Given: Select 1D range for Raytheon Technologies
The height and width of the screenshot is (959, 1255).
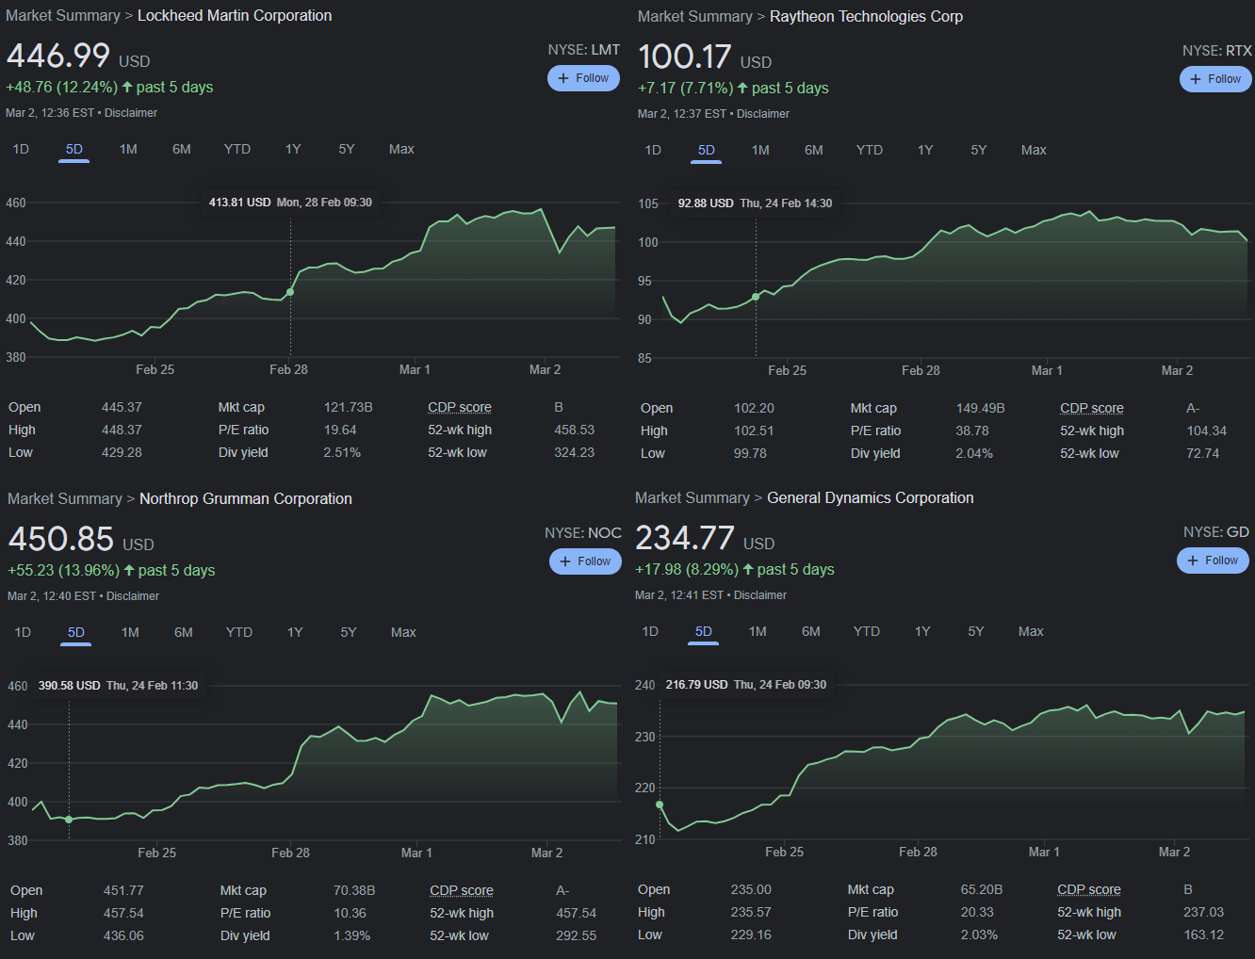Looking at the screenshot, I should tap(653, 150).
